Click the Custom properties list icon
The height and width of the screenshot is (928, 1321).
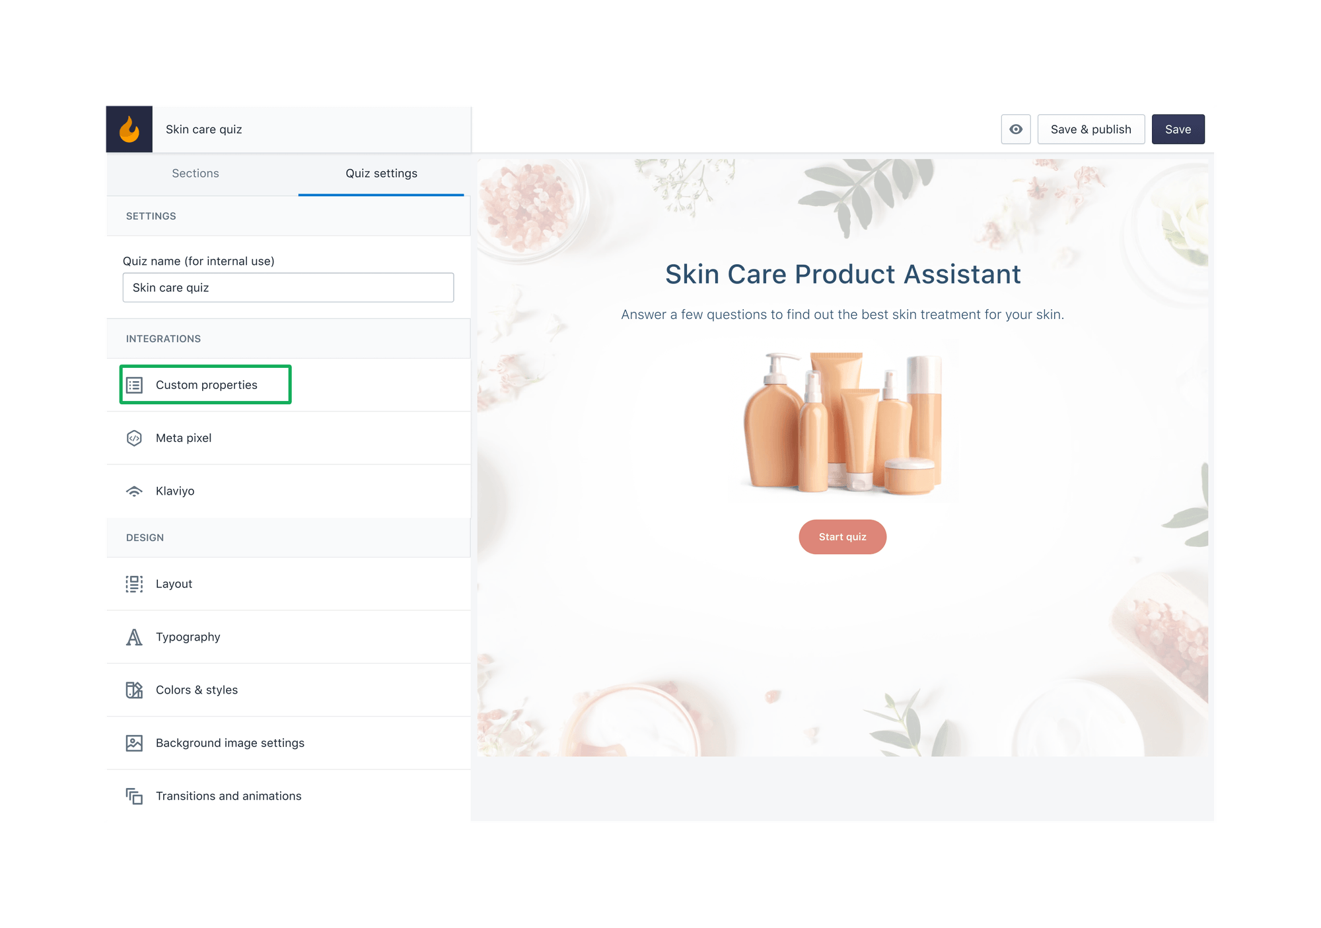pos(134,385)
